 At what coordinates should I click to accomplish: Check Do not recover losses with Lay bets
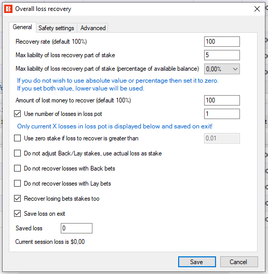coord(18,184)
